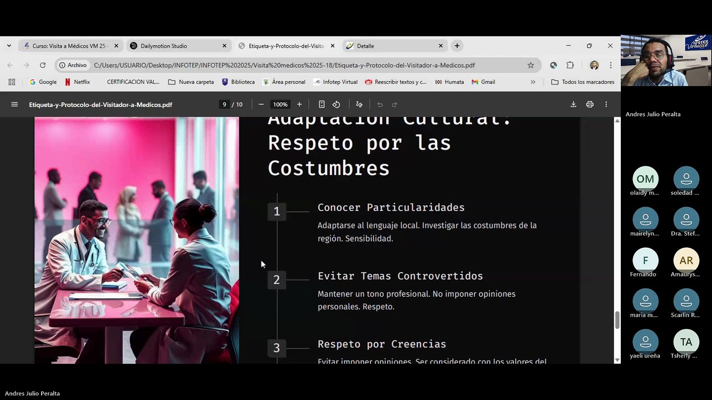This screenshot has height=400, width=712.
Task: Select participant soledad avatar
Action: click(686, 179)
